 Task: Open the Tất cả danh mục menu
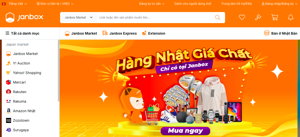pos(22,33)
